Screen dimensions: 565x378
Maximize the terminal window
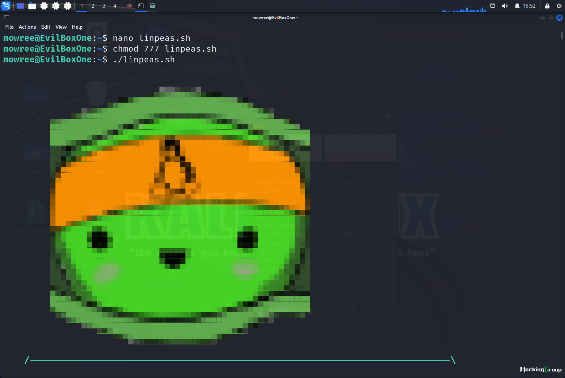pyautogui.click(x=551, y=18)
